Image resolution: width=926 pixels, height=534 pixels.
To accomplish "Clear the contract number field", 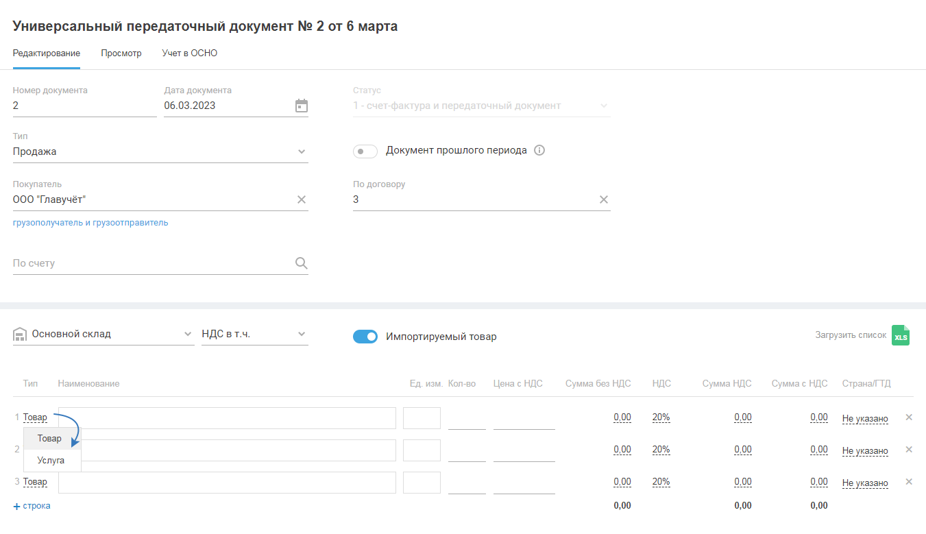I will pyautogui.click(x=604, y=199).
